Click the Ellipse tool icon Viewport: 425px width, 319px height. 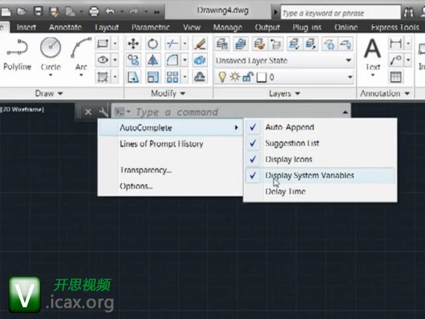tap(102, 60)
